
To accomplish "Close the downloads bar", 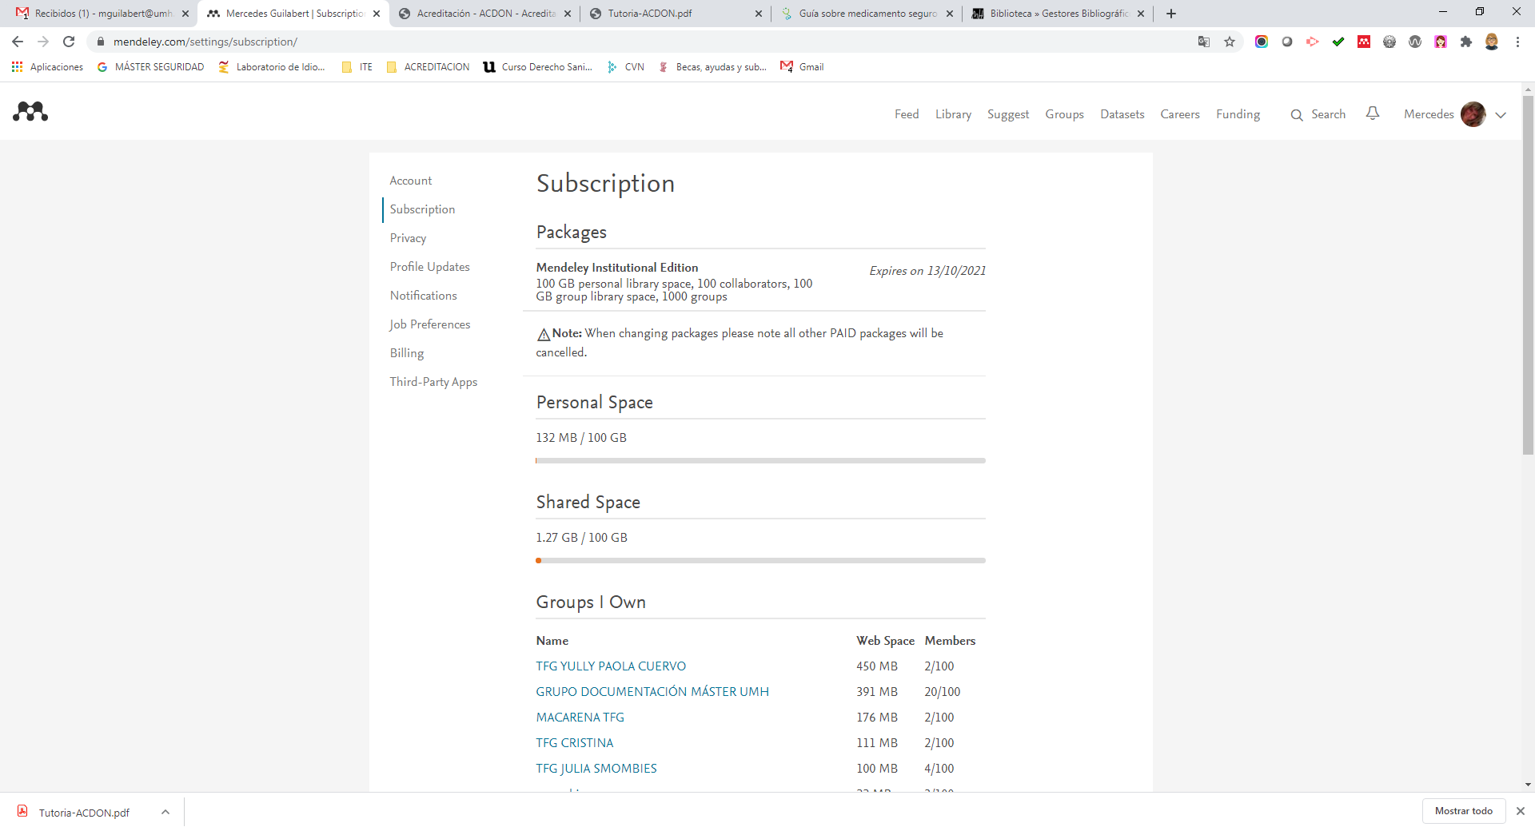I will (1521, 811).
